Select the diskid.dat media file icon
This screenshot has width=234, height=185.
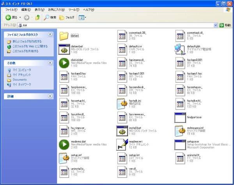point(64,62)
